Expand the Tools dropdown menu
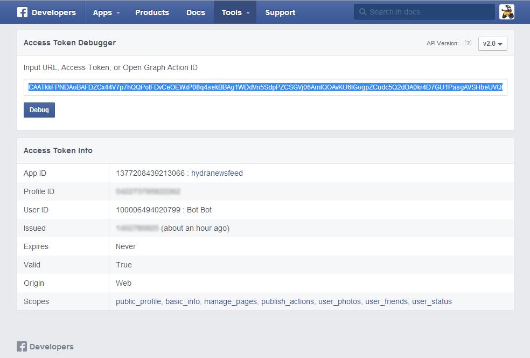Screen dimensions: 530x358 [x=235, y=12]
